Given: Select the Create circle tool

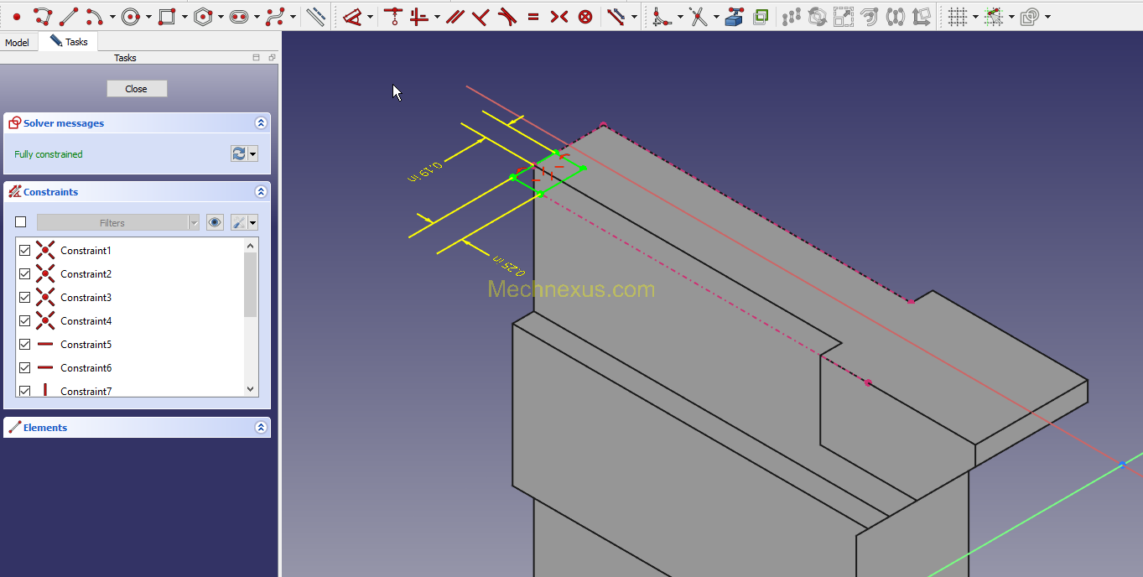Looking at the screenshot, I should click(x=130, y=16).
